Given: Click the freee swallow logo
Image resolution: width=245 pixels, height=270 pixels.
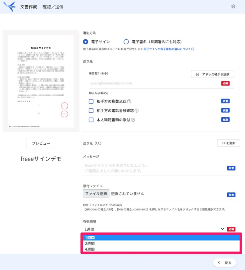Looking at the screenshot, I should (x=10, y=7).
